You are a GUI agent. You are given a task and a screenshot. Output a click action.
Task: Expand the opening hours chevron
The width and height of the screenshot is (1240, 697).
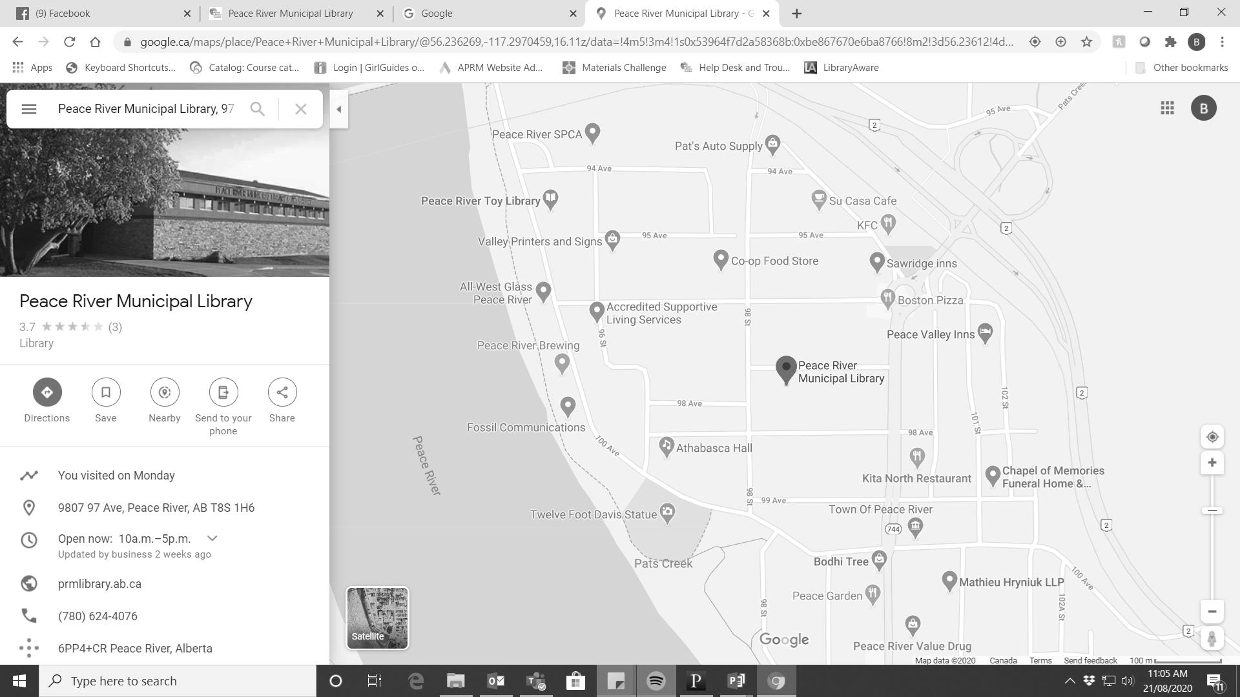click(x=212, y=538)
